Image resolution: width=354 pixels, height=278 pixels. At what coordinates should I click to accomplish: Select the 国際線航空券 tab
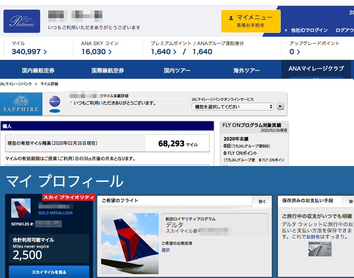[x=108, y=70]
